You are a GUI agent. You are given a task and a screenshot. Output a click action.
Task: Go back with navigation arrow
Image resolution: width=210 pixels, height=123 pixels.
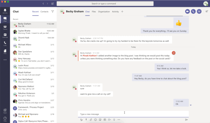click(x=43, y=3)
